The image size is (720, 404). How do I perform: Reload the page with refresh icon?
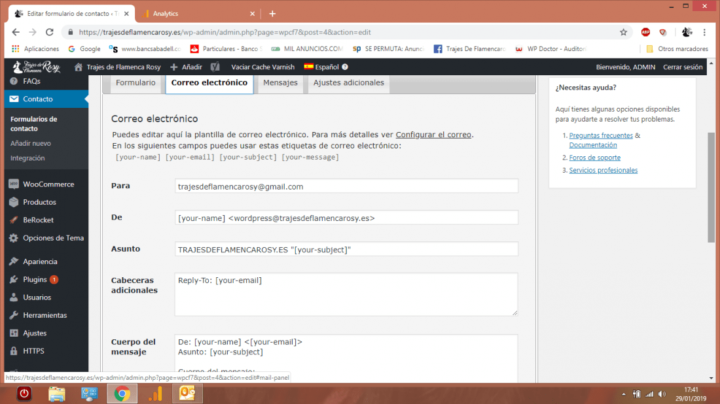[x=50, y=32]
